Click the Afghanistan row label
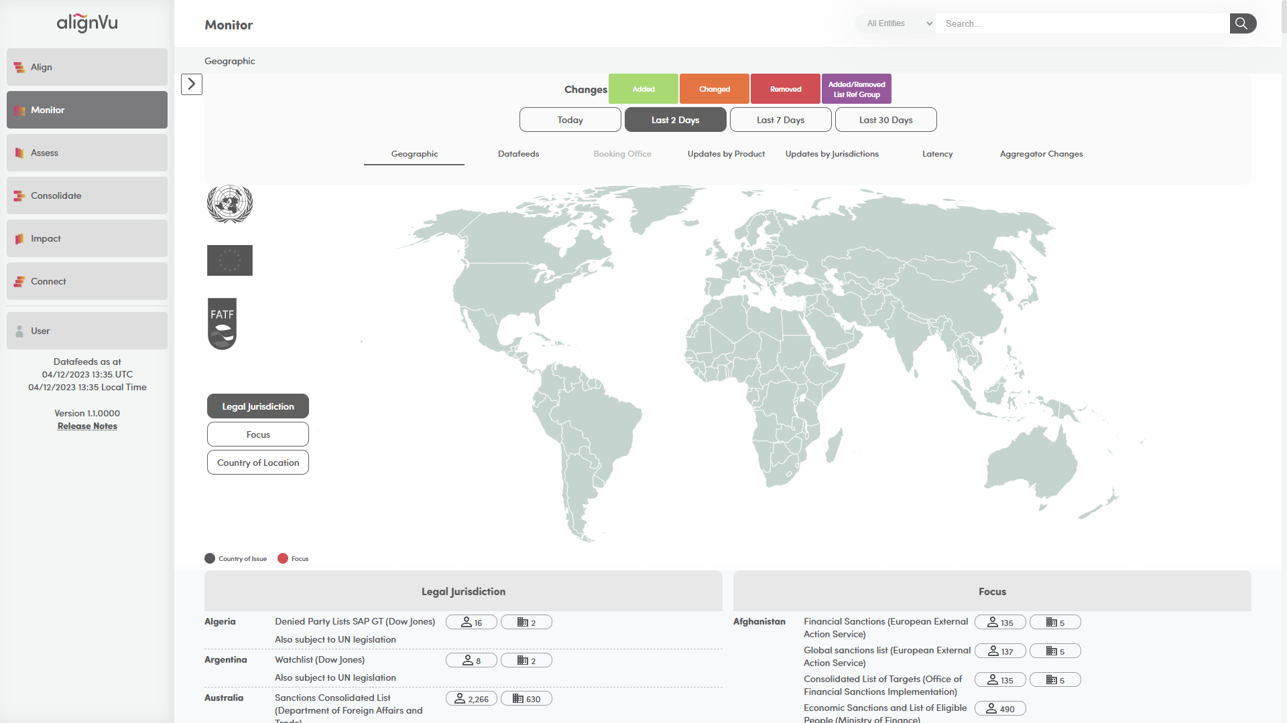This screenshot has height=723, width=1287. [x=759, y=622]
